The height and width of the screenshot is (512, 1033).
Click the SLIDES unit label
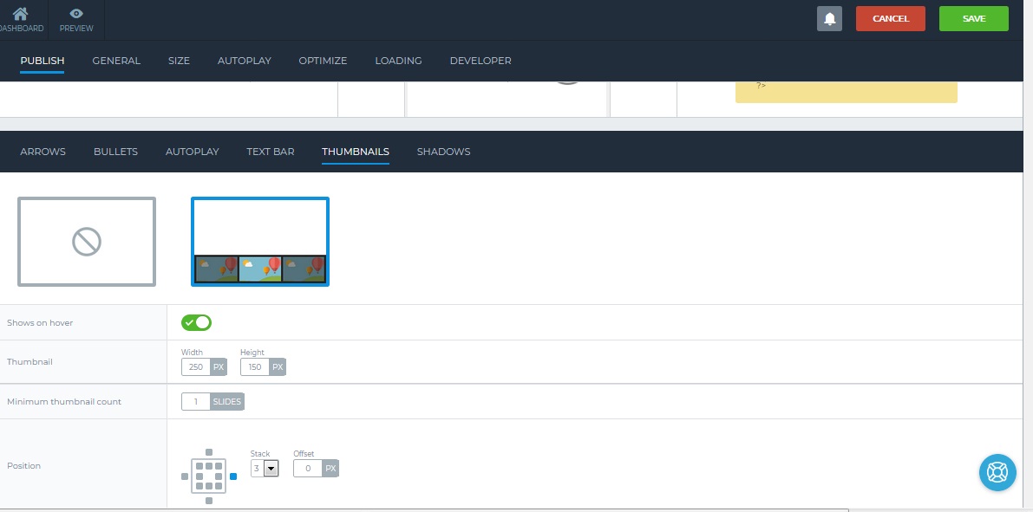pos(227,401)
